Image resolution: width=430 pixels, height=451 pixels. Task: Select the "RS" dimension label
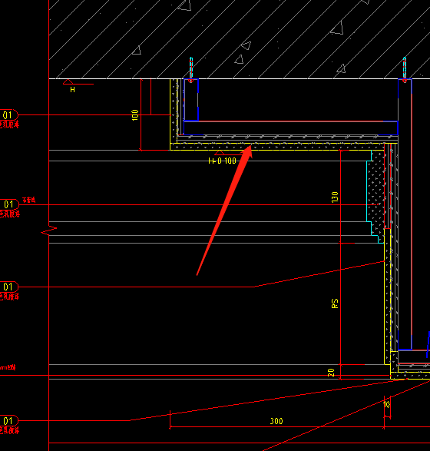pos(335,303)
